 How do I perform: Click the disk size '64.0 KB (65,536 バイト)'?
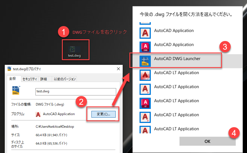pos(51,143)
